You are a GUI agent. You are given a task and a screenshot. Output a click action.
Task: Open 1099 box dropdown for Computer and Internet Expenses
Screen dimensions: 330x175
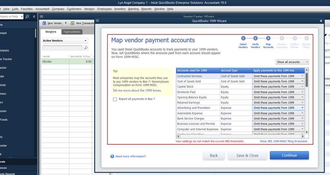(x=278, y=129)
